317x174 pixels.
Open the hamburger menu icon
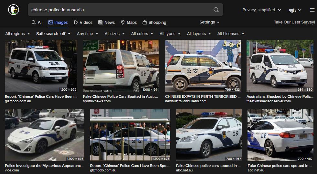(x=312, y=10)
